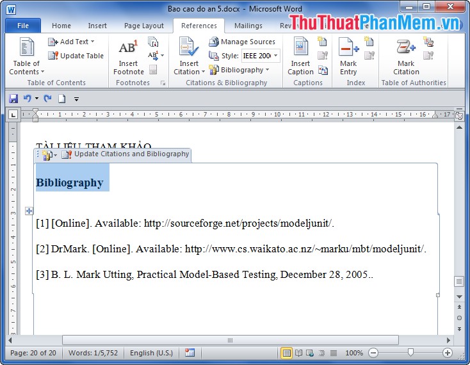The image size is (470, 365).
Task: Switch to Outline view
Action: click(x=321, y=353)
